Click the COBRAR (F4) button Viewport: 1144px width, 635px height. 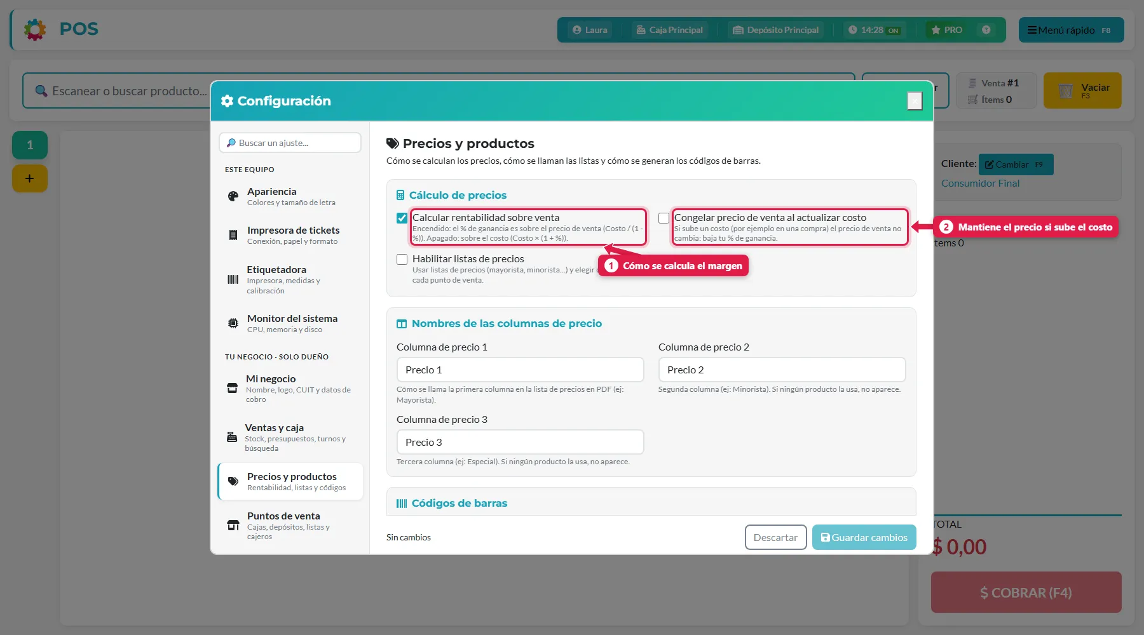pos(1026,592)
